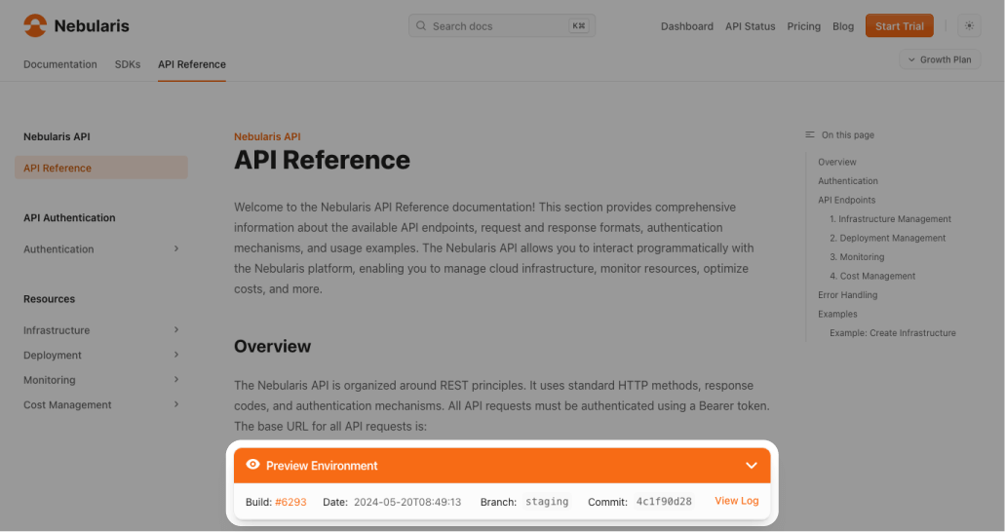This screenshot has width=1005, height=532.
Task: Jump to Error Handling section
Action: pyautogui.click(x=847, y=295)
